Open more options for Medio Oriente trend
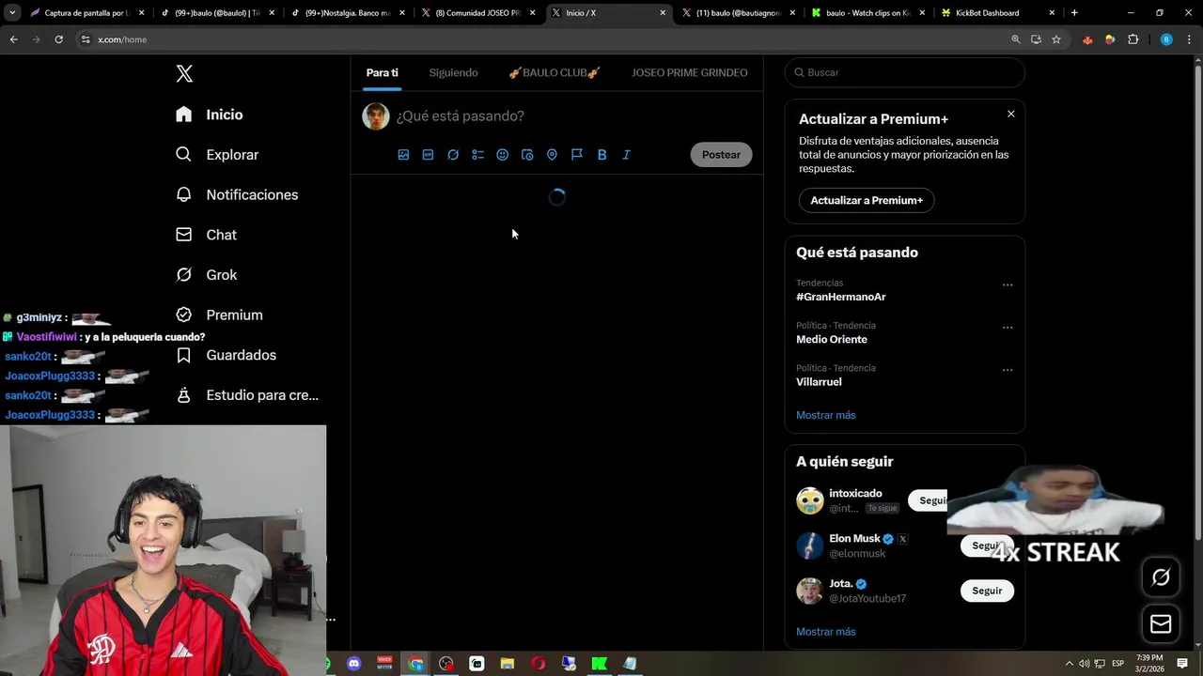This screenshot has width=1203, height=676. (1008, 328)
